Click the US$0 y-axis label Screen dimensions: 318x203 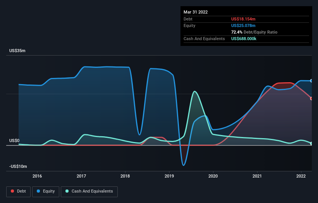[x=14, y=140]
